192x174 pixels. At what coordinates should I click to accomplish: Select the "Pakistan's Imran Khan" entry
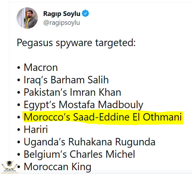click(72, 92)
